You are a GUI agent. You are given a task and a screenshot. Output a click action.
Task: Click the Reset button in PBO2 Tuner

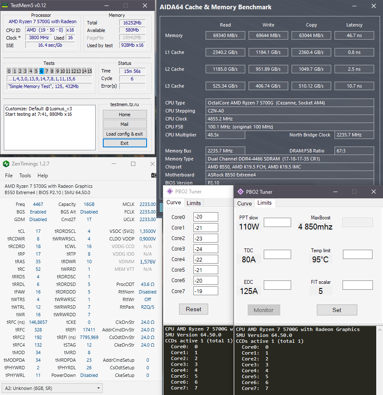pos(193,309)
